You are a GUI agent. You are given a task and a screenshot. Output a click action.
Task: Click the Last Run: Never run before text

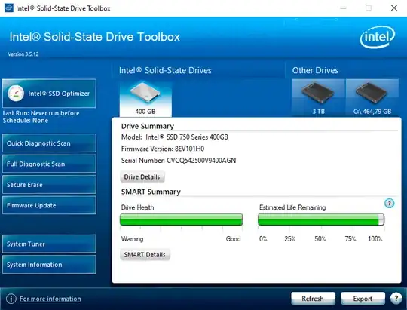coord(41,113)
